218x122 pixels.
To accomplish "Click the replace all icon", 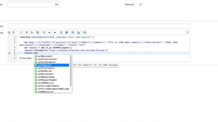I will (38, 33).
